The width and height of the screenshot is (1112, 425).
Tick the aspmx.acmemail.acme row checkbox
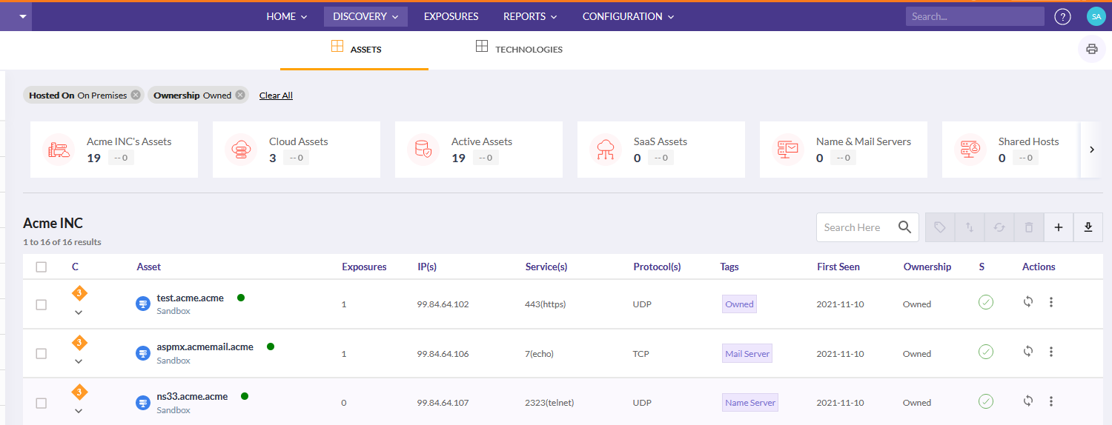coord(42,354)
